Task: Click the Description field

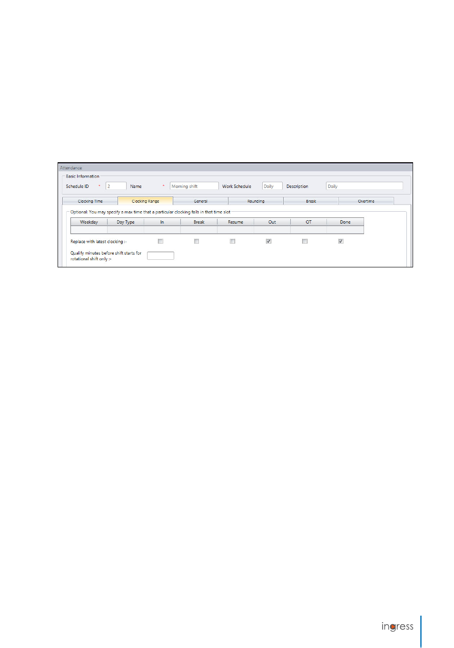Action: tap(365, 186)
